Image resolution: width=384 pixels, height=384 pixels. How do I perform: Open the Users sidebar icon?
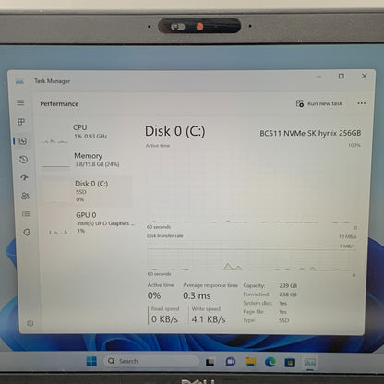[25, 196]
